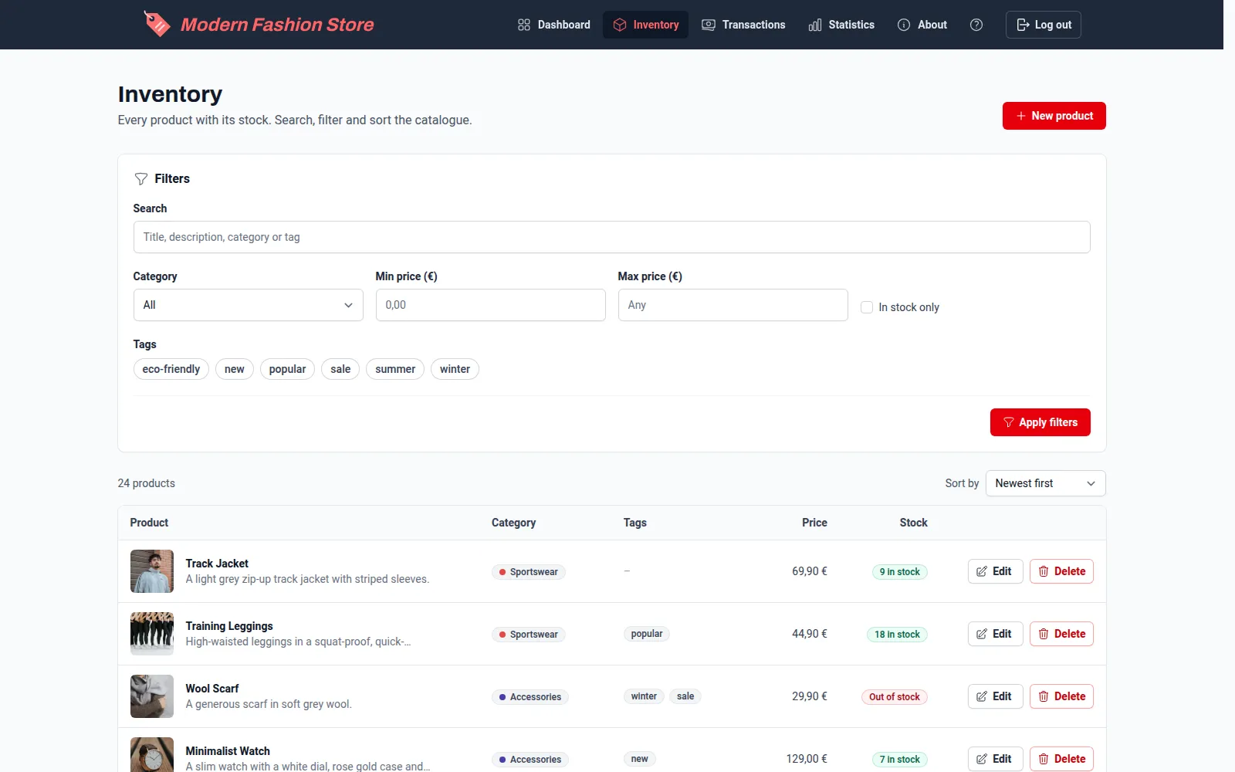Open the Sort by Newest first dropdown
Viewport: 1235px width, 772px height.
[1046, 483]
